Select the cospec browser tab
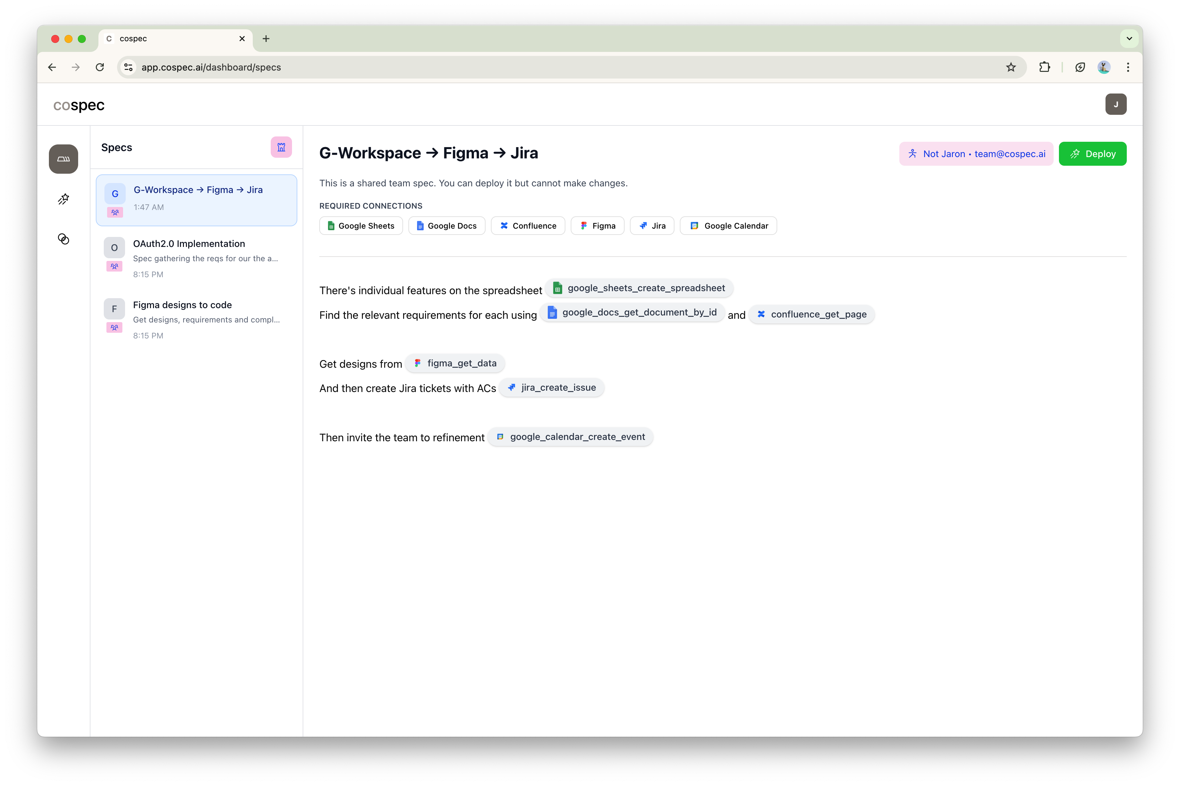Viewport: 1180px width, 786px height. [175, 39]
